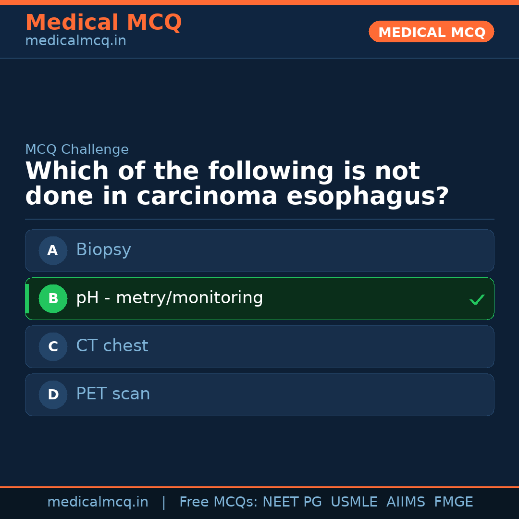Open medicalmcq.in link beneath the title
519x519 pixels.
tap(75, 41)
